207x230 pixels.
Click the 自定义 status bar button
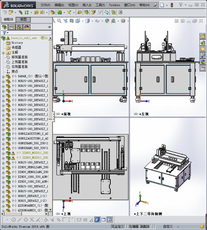[168, 227]
